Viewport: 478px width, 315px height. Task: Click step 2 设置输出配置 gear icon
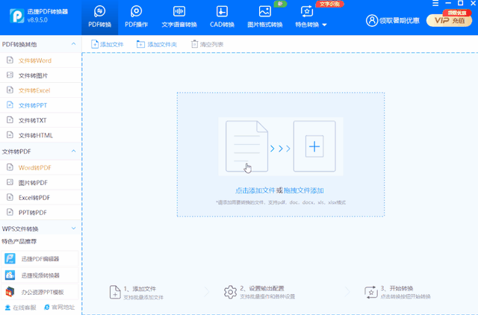coord(230,292)
